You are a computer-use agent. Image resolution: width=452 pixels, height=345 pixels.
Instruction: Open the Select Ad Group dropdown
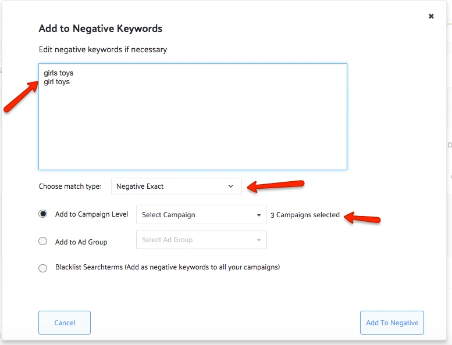[x=201, y=240]
